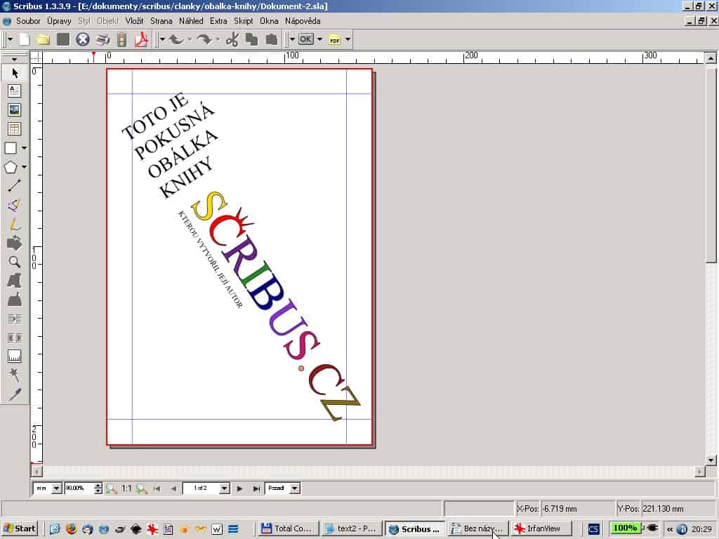Open the undo history dropdown arrow

190,40
